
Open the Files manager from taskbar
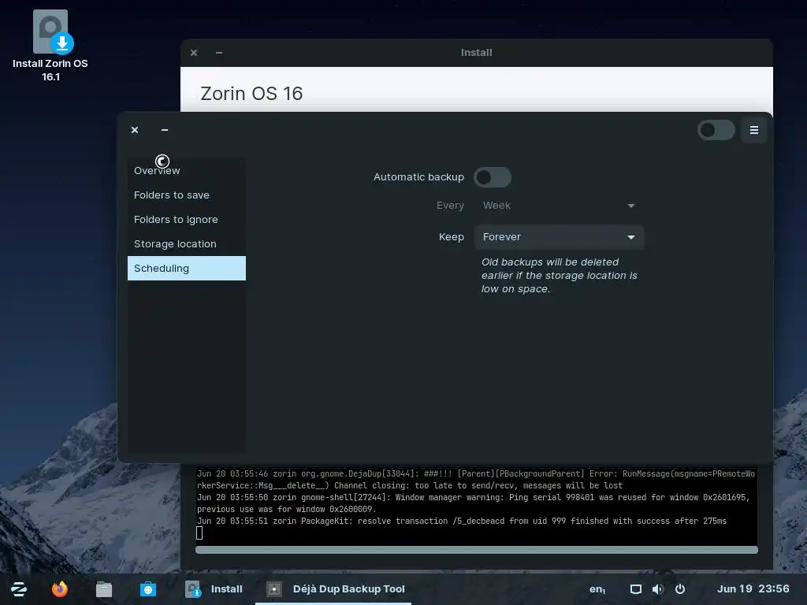coord(104,589)
